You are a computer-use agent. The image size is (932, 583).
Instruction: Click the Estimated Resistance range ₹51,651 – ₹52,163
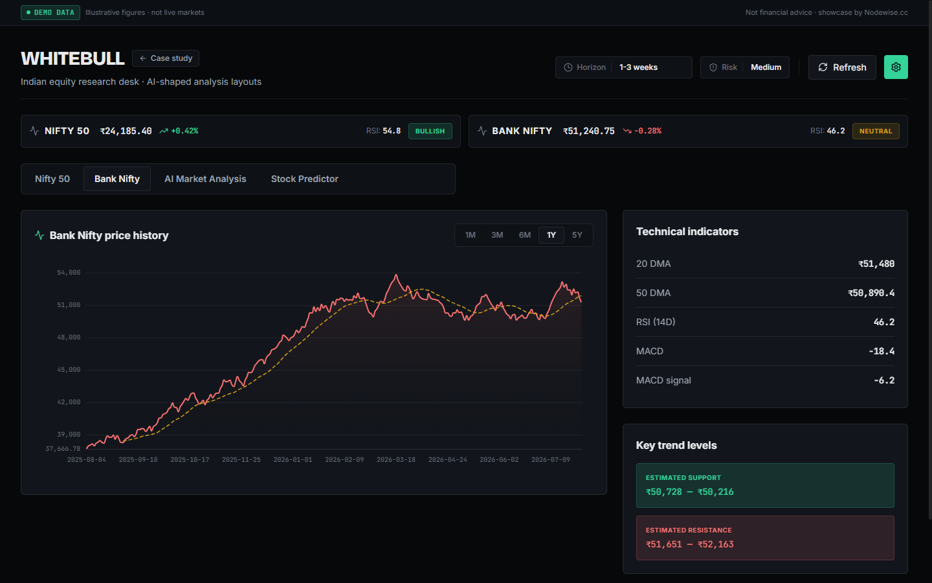point(690,544)
